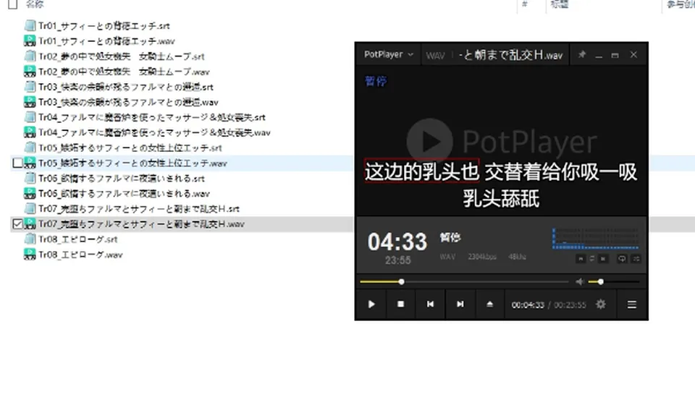This screenshot has width=695, height=418.
Task: Click the media icon of the Tr01 .wav file
Action: (30, 41)
